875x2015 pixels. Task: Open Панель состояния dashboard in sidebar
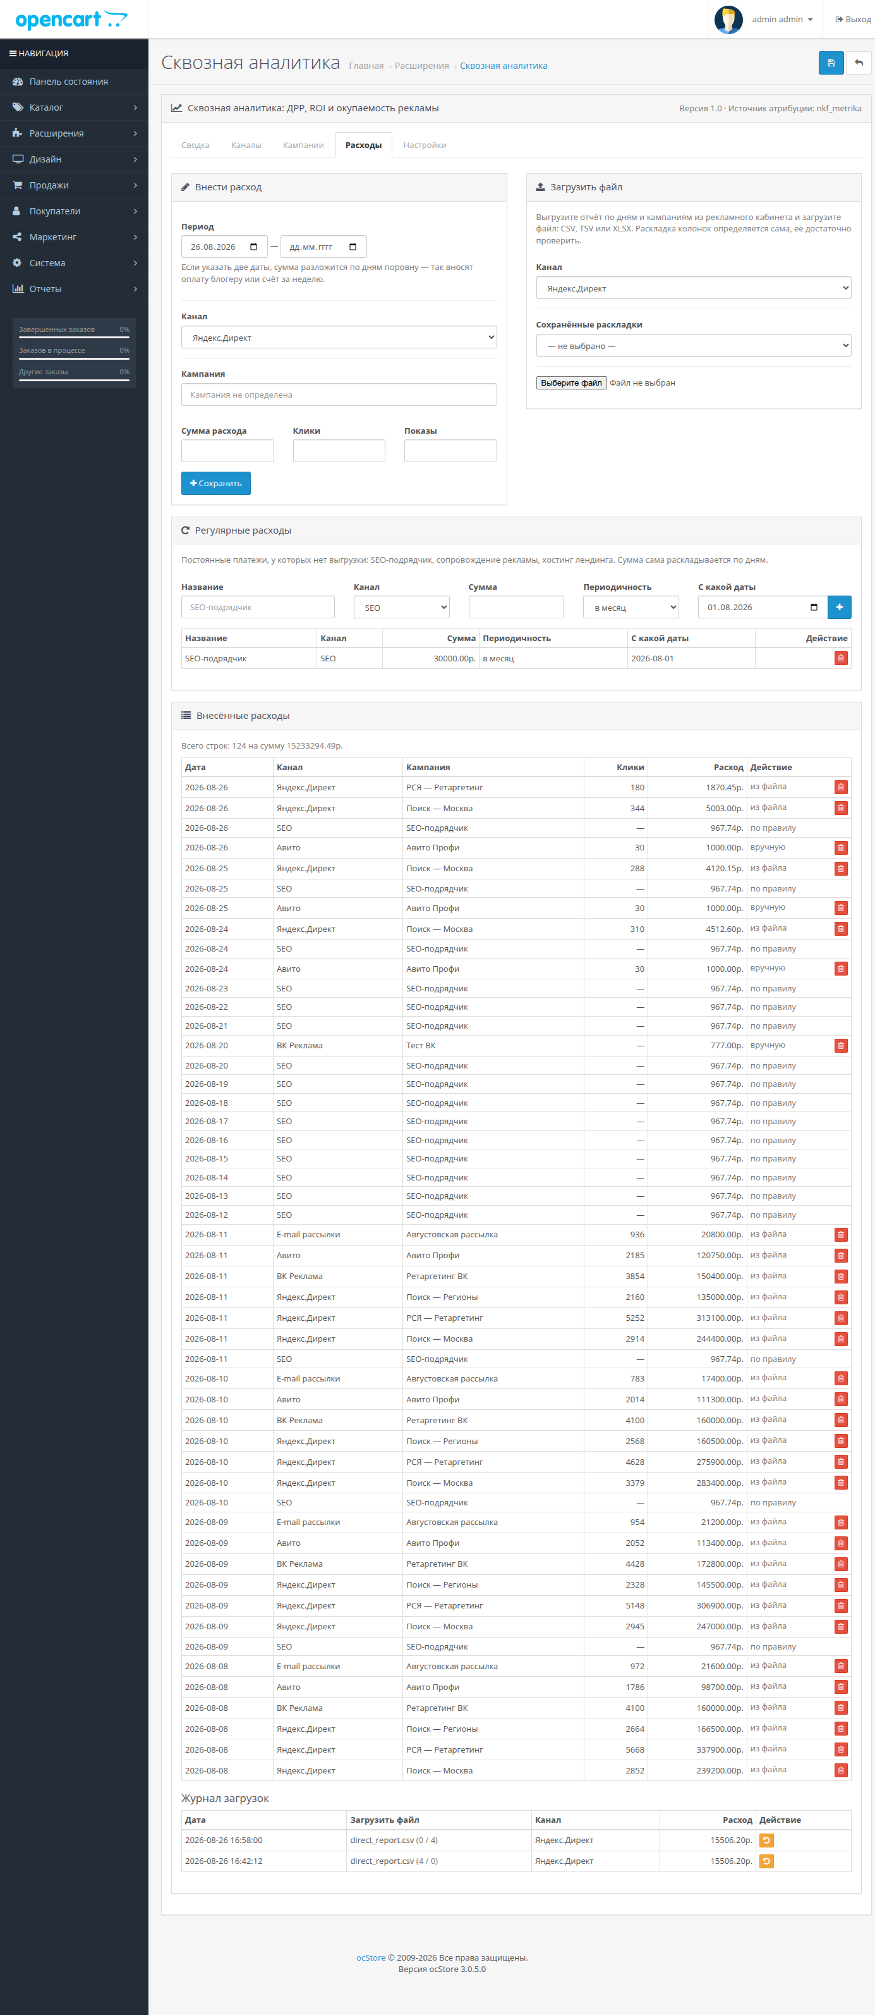(75, 82)
